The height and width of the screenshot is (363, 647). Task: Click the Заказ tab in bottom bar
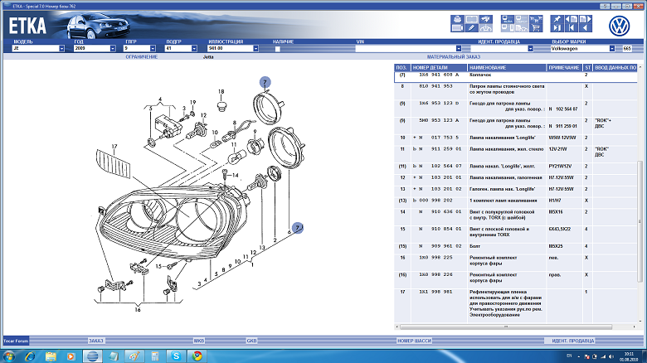[x=95, y=341]
